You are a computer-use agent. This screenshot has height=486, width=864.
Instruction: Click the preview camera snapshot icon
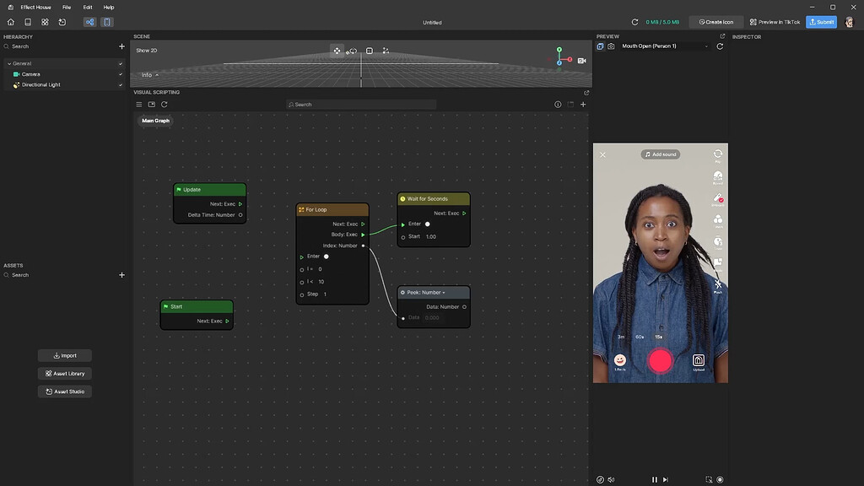click(x=611, y=46)
